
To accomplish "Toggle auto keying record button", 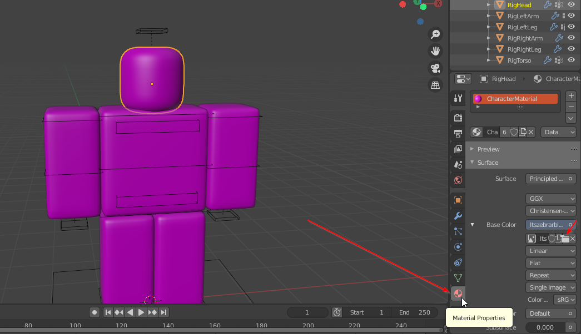I will point(95,312).
